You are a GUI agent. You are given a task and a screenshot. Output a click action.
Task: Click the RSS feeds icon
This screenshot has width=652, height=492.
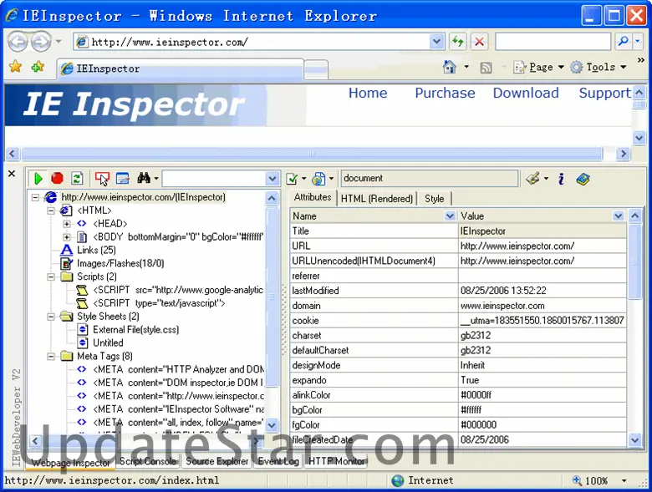tap(486, 68)
